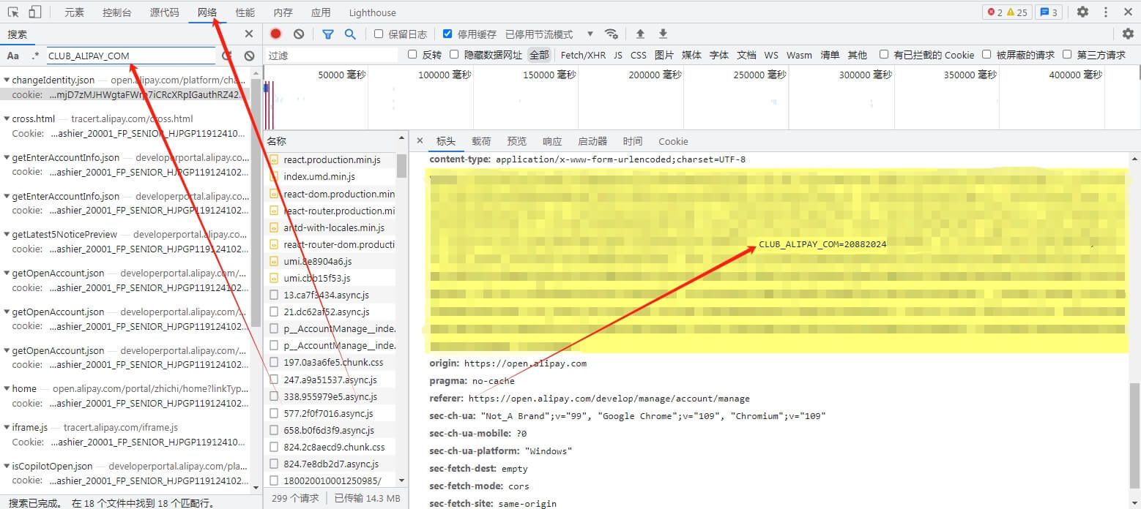Clear the network log with the block icon
This screenshot has height=509, width=1141.
click(x=299, y=34)
